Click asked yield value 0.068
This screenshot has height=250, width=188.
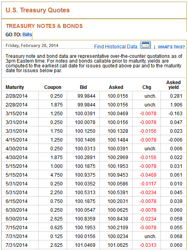176,236
